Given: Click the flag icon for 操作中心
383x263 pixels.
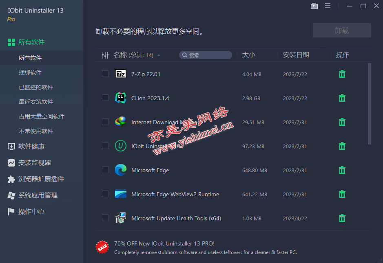Looking at the screenshot, I should point(11,212).
